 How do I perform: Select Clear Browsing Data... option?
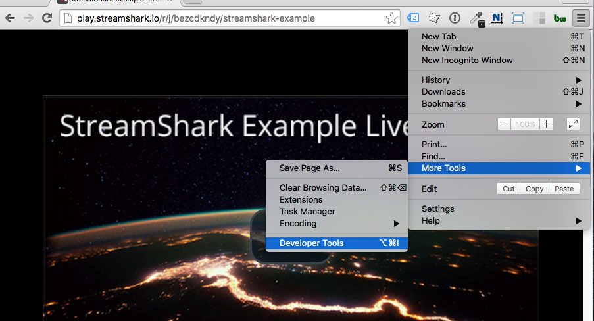pos(337,188)
